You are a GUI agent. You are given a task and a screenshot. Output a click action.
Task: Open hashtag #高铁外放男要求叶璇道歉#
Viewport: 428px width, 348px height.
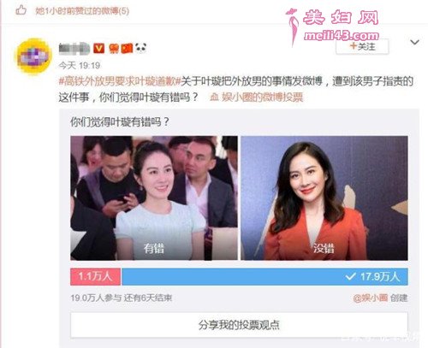click(120, 81)
